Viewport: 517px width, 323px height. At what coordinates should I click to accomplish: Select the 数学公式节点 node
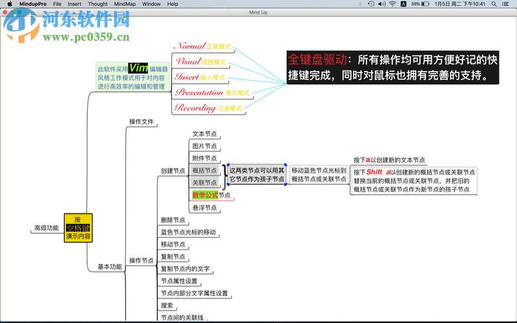[211, 195]
